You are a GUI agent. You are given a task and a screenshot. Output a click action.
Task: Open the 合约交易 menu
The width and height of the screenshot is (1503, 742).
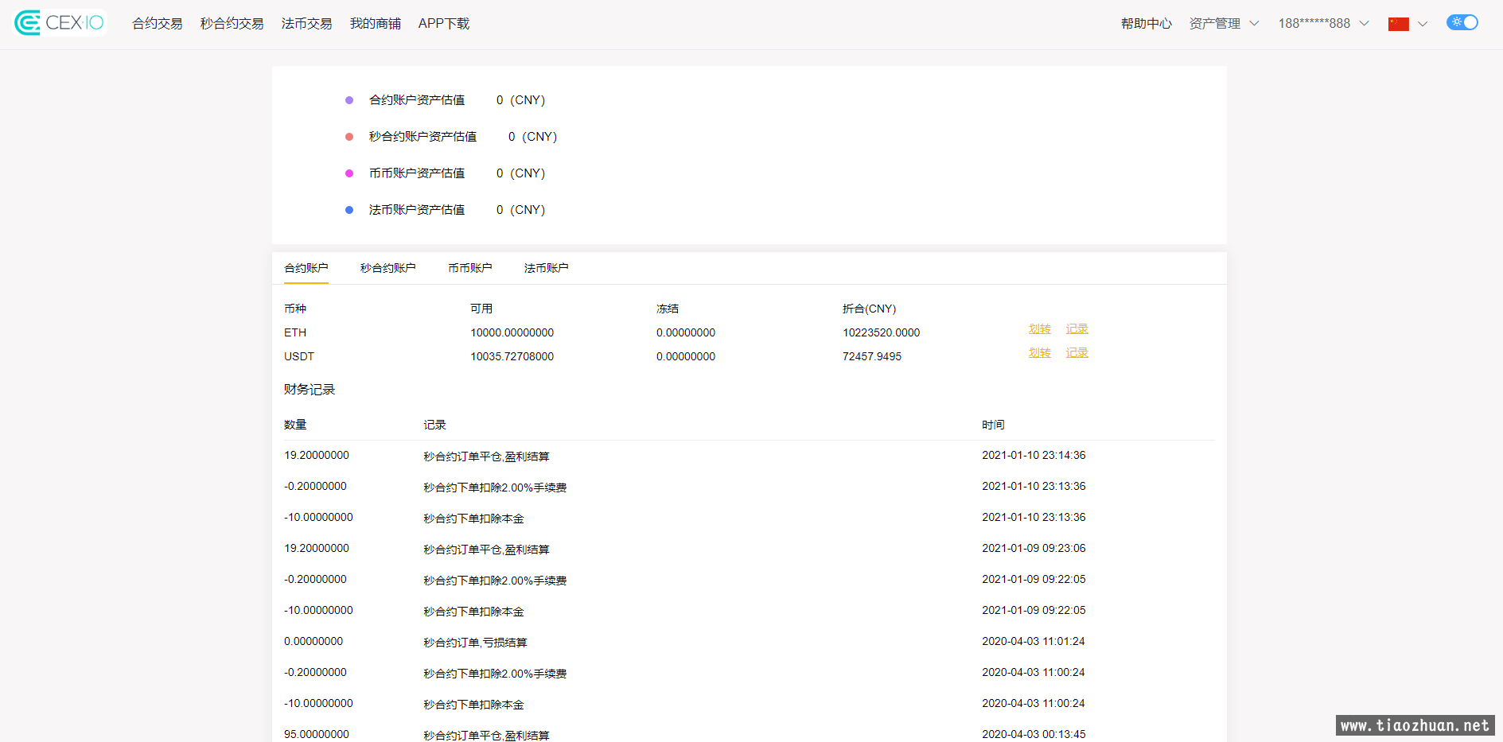point(158,24)
